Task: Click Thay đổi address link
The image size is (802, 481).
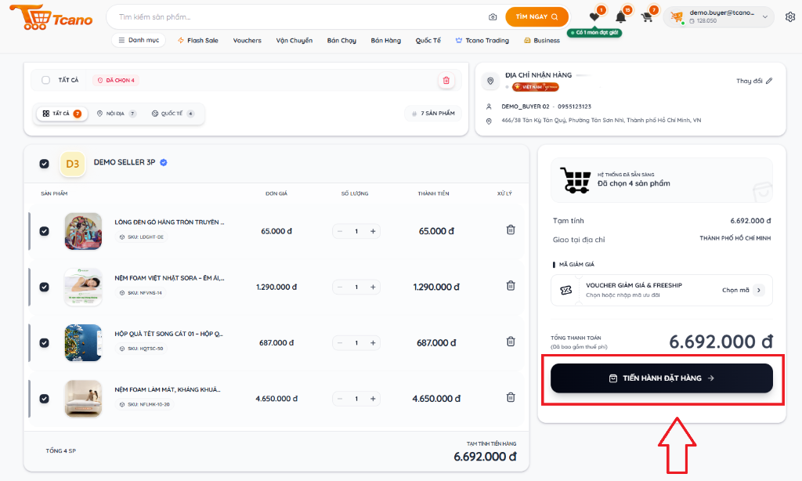Action: point(749,81)
